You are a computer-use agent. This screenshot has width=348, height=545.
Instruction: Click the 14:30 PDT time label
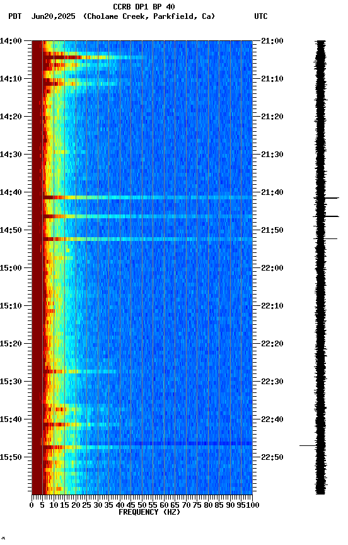point(11,155)
